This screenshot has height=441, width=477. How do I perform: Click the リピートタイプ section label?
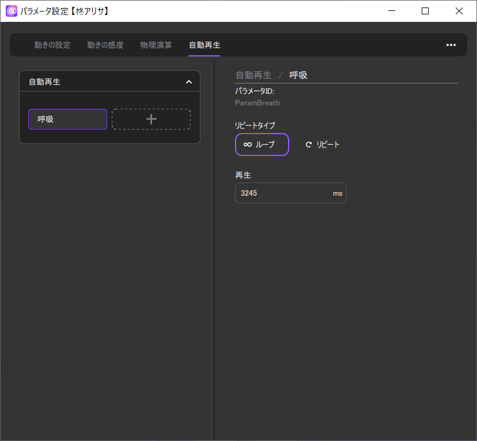(x=255, y=125)
